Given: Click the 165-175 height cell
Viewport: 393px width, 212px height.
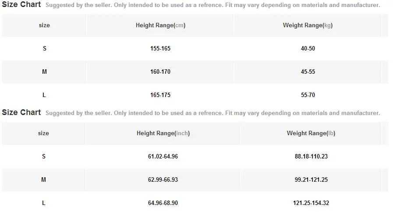Looking at the screenshot, I should pyautogui.click(x=160, y=95).
